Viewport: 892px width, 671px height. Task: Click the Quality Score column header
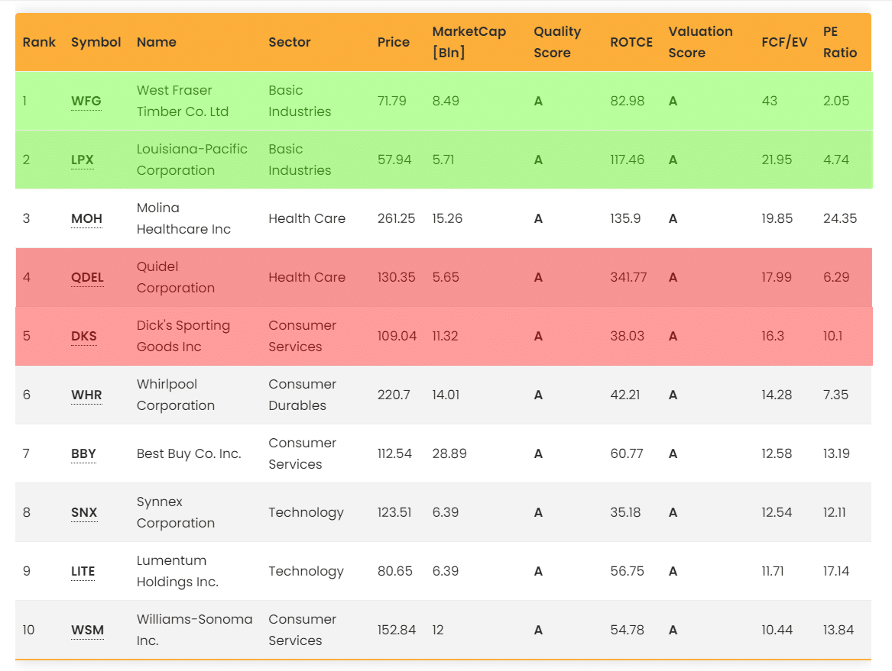point(557,42)
